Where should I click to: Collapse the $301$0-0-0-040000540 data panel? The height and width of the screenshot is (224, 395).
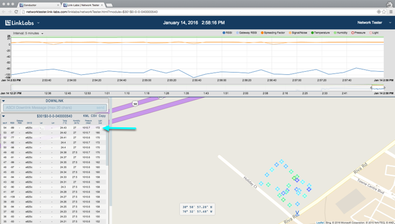point(4,116)
